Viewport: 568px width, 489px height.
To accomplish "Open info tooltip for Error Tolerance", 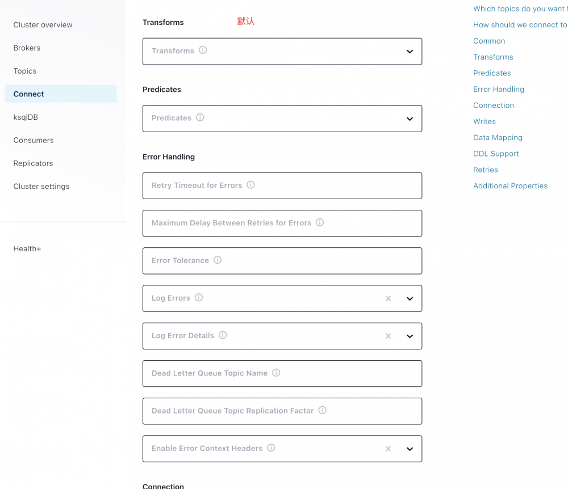I will coord(218,260).
